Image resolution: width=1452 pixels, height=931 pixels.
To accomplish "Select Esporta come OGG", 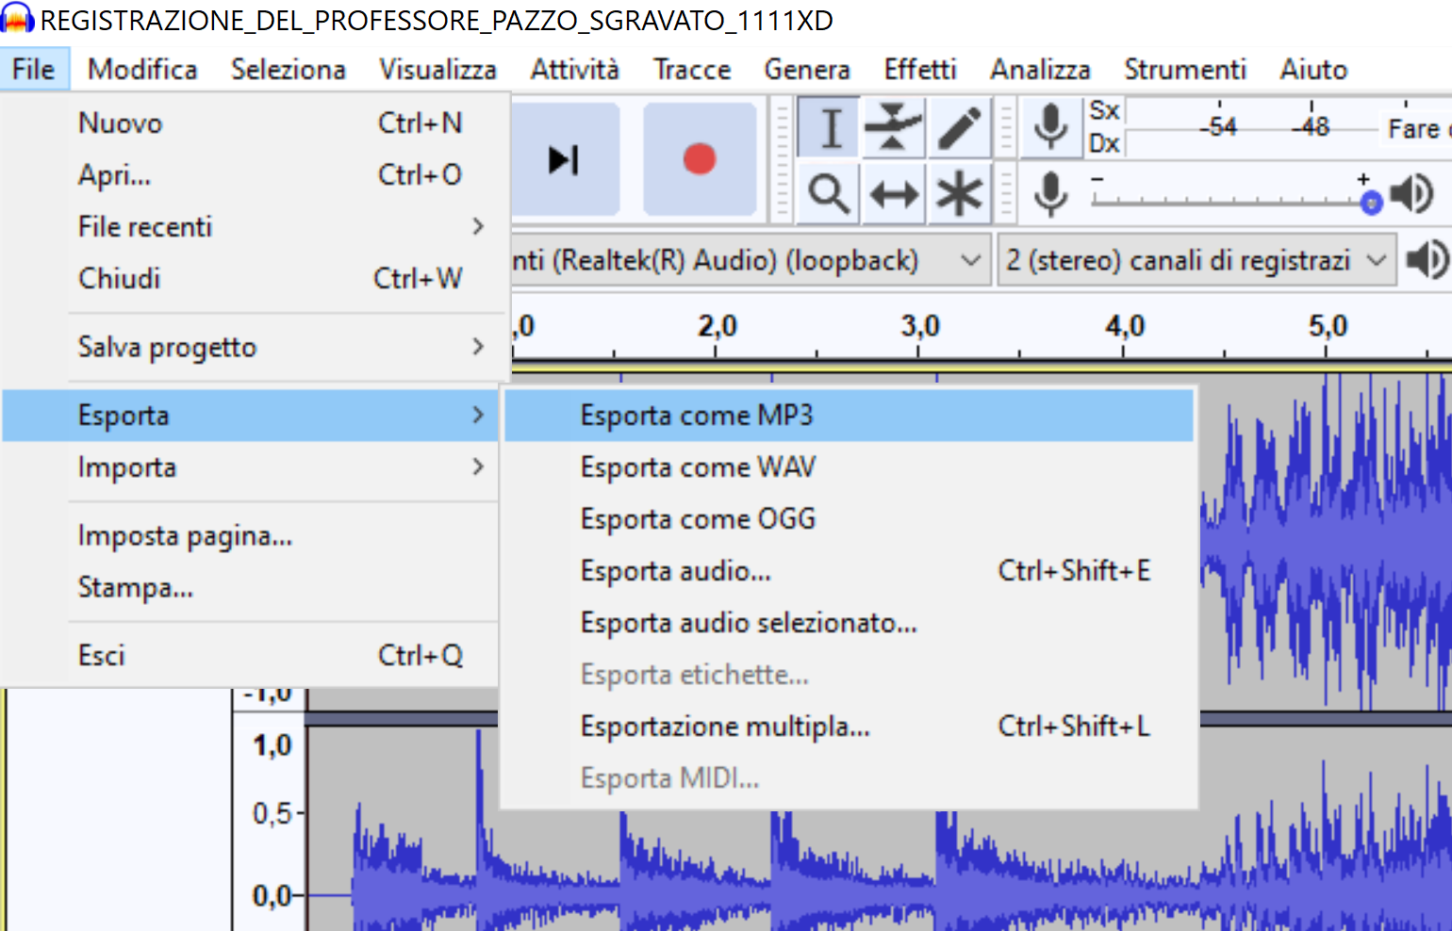I will coord(850,519).
